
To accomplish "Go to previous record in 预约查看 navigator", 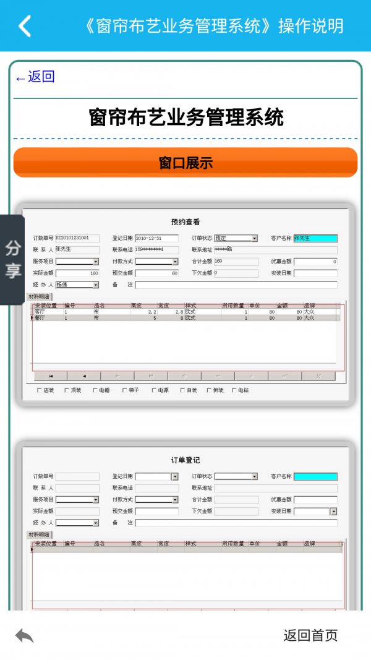I will coord(83,376).
